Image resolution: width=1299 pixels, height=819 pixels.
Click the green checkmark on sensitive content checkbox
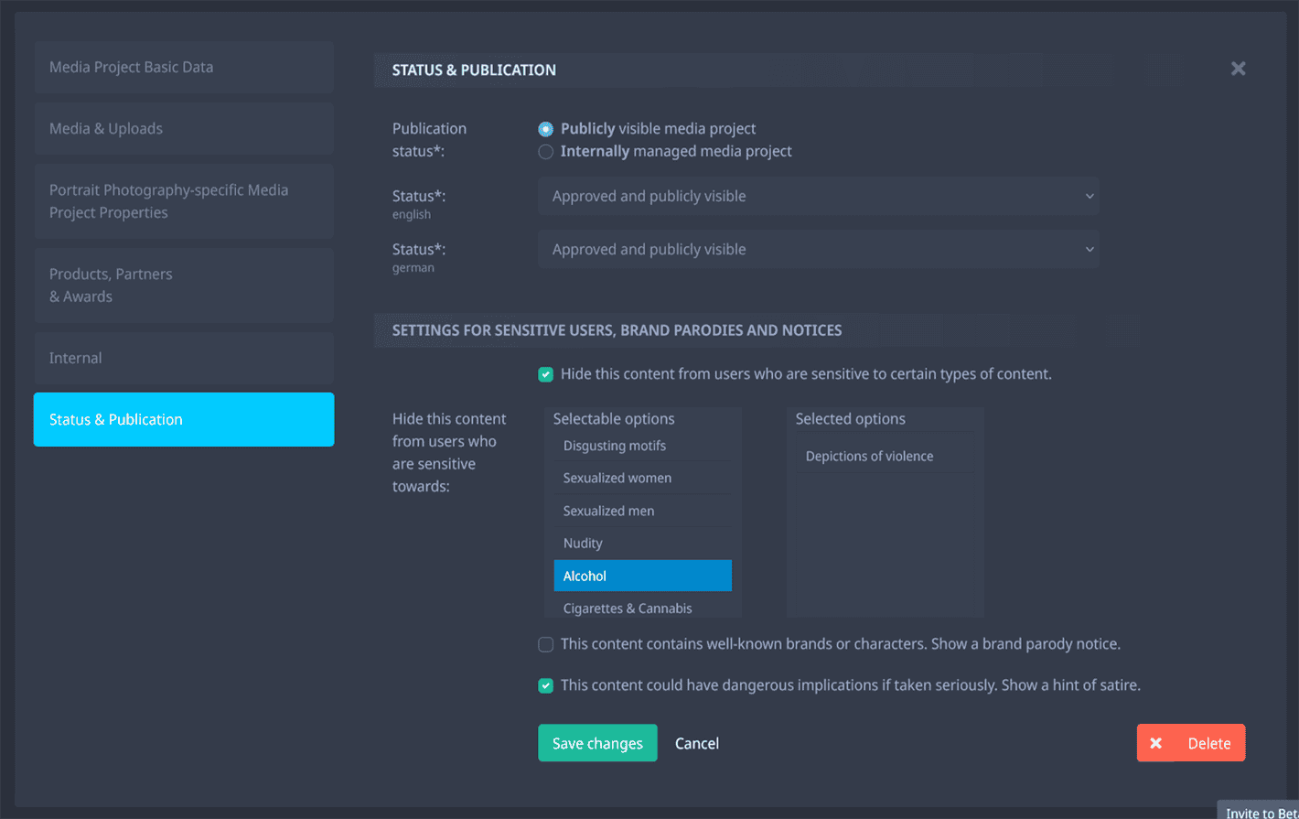[x=546, y=374]
